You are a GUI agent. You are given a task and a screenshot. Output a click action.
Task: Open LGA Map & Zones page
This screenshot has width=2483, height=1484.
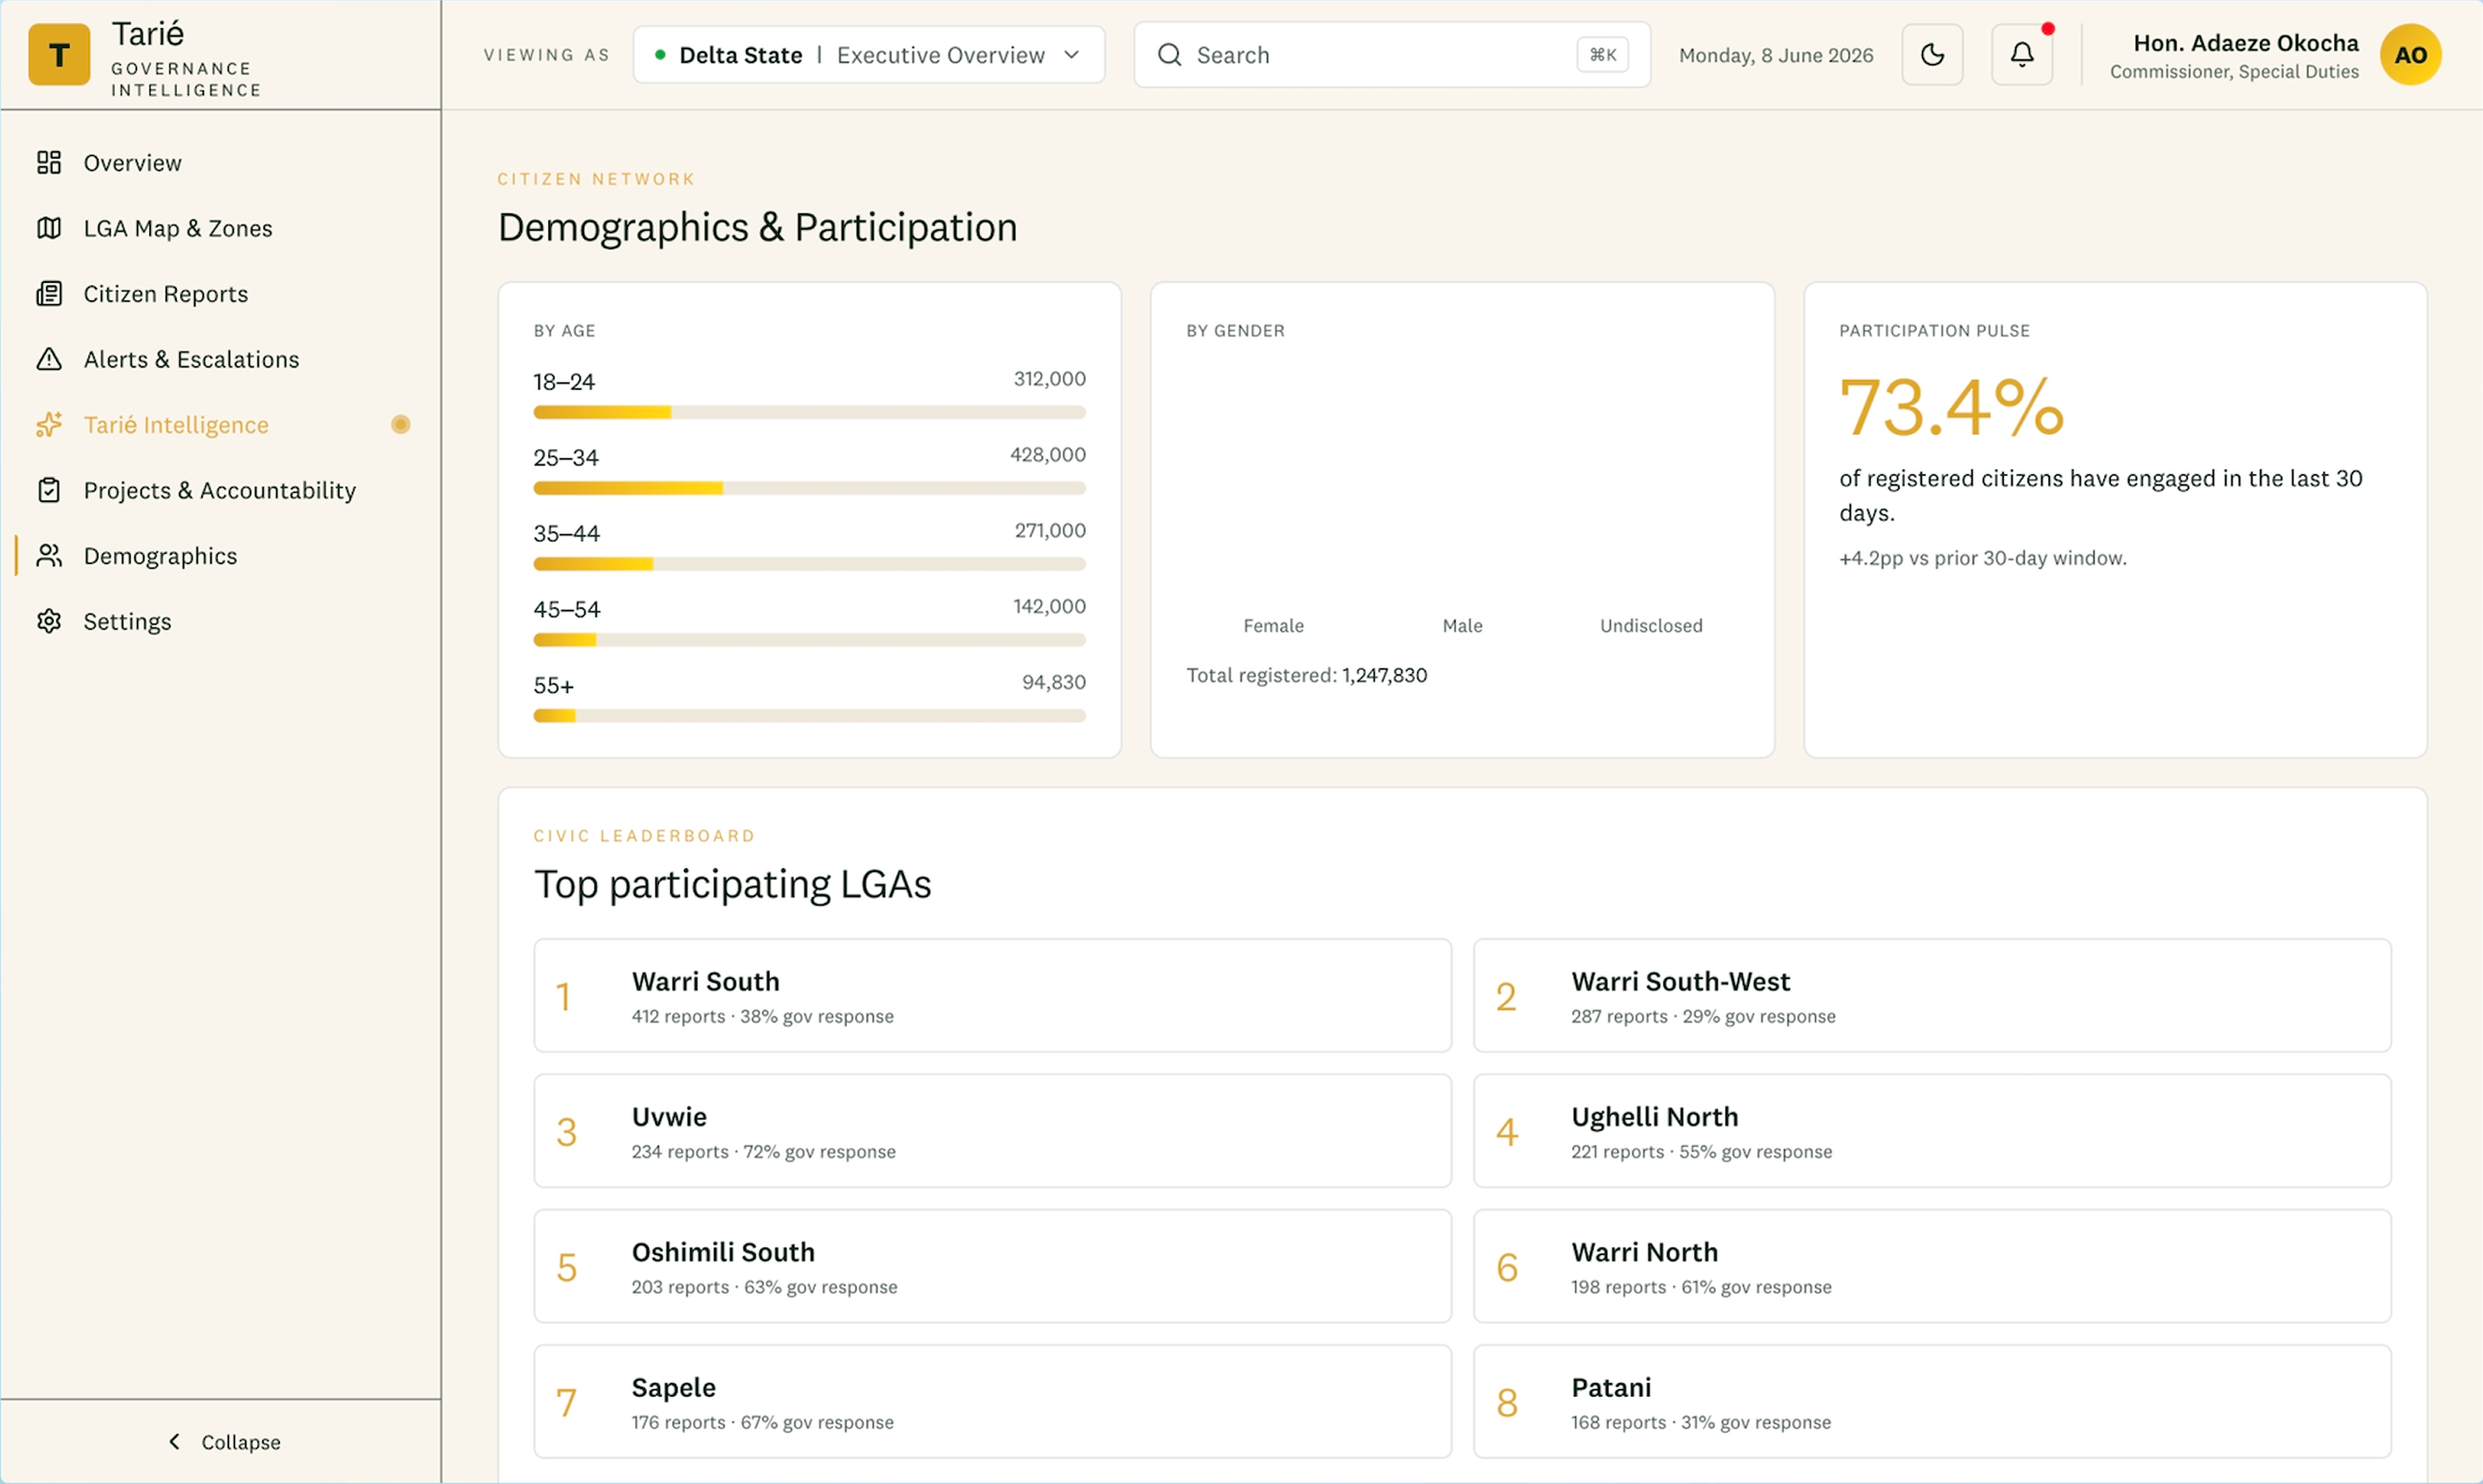click(220, 228)
